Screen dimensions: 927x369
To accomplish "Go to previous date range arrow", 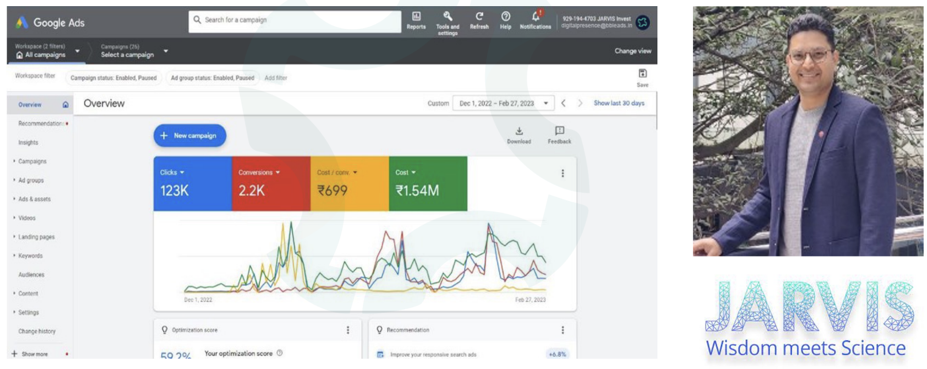I will click(564, 103).
